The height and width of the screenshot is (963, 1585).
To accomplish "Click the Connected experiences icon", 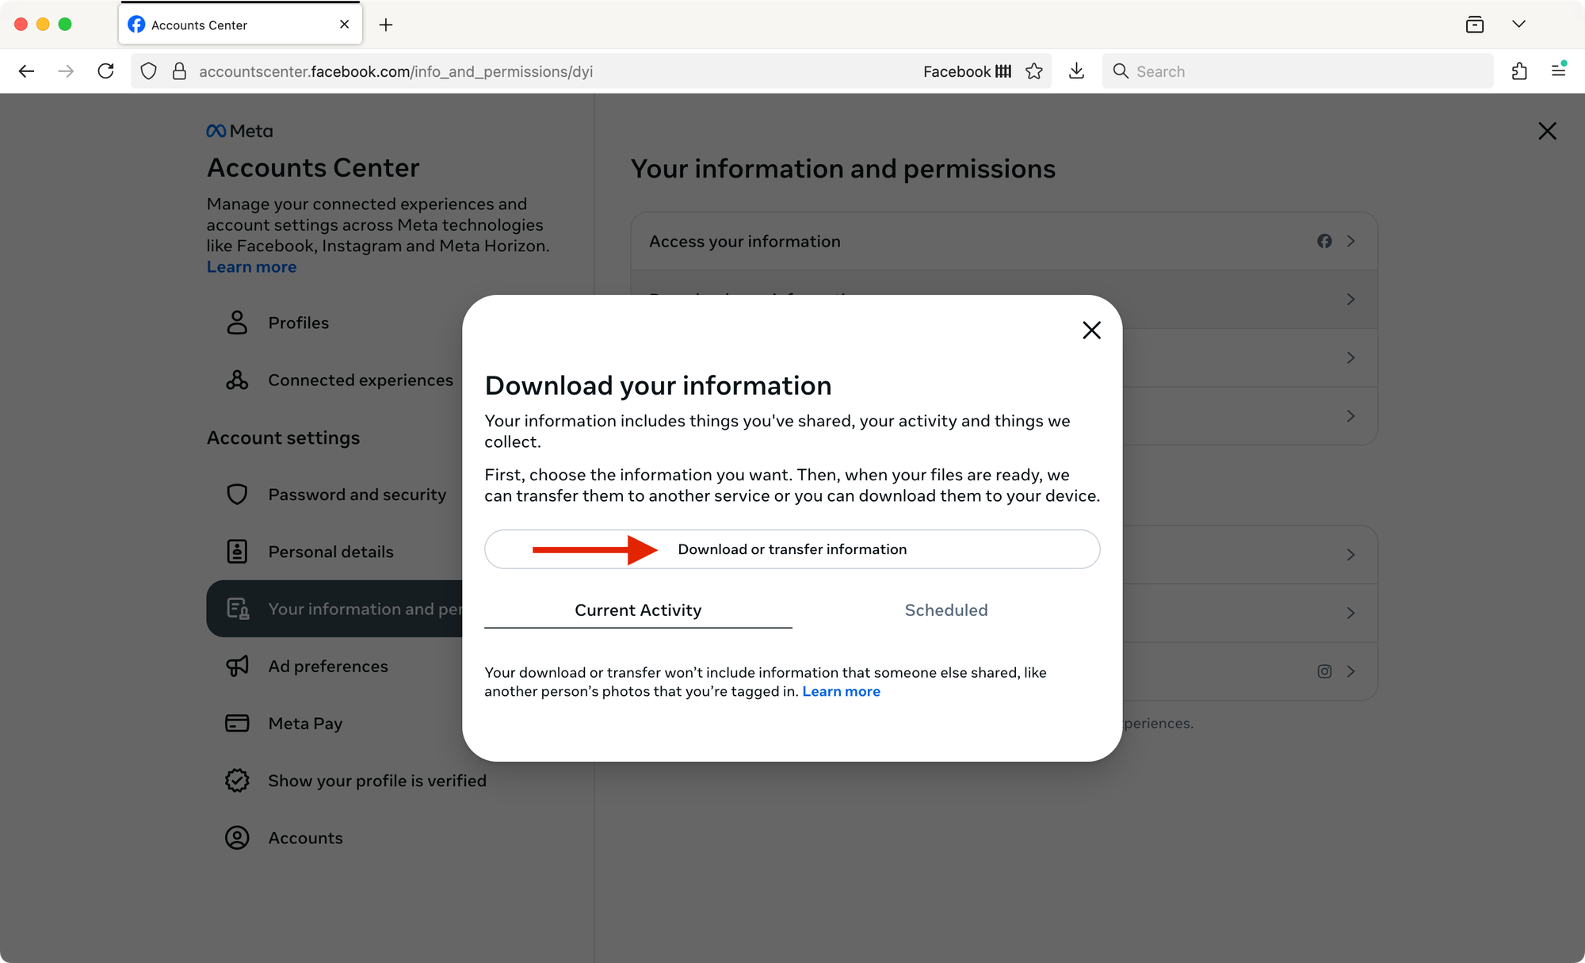I will (x=237, y=380).
